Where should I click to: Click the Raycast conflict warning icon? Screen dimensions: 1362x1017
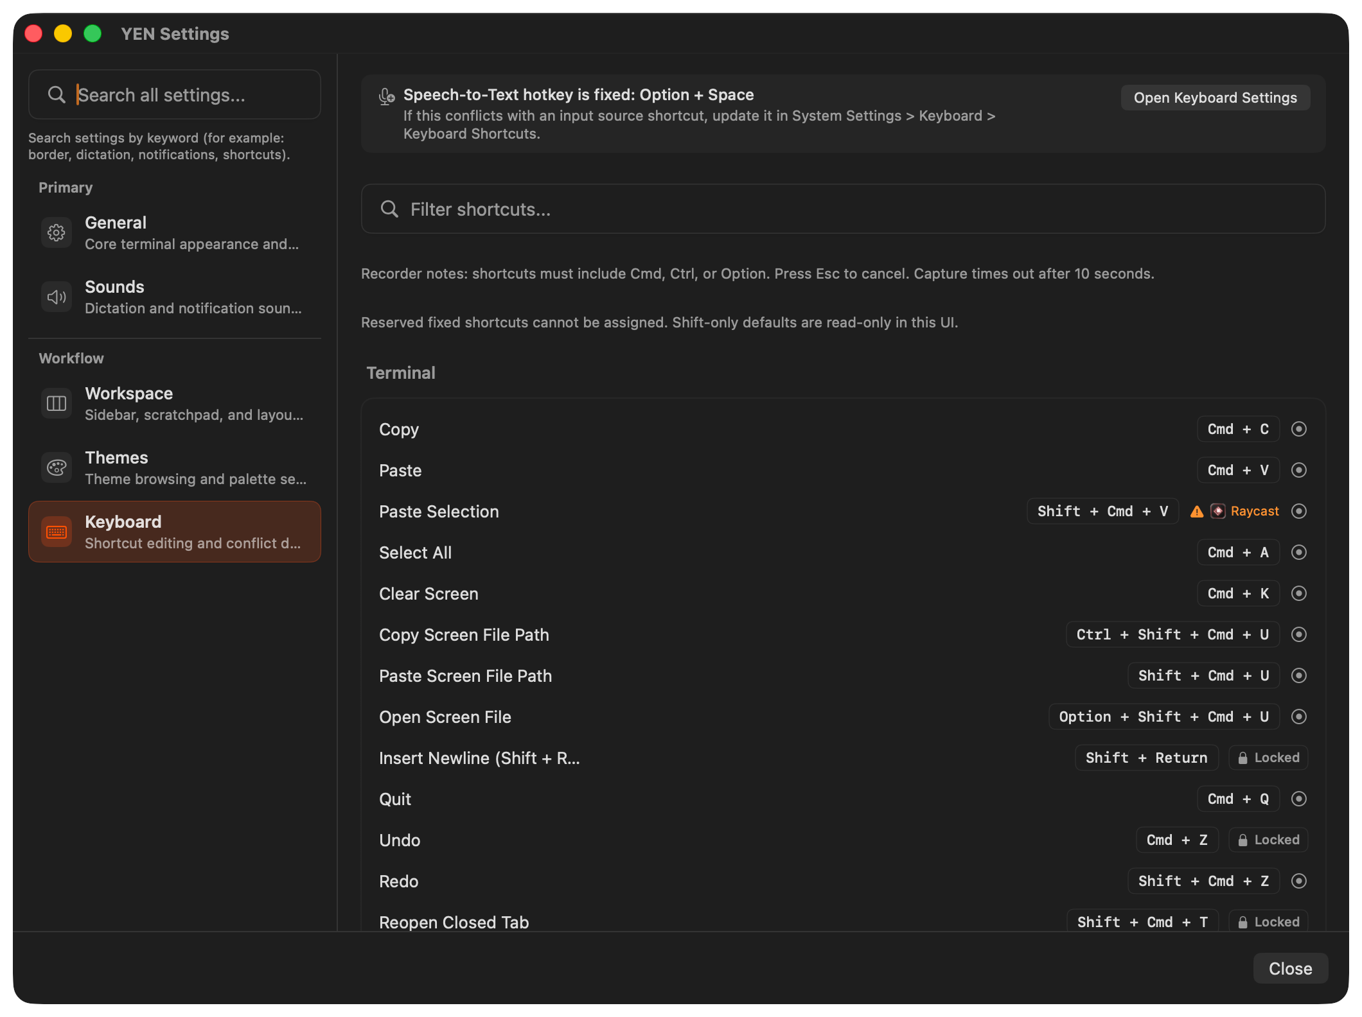1196,512
